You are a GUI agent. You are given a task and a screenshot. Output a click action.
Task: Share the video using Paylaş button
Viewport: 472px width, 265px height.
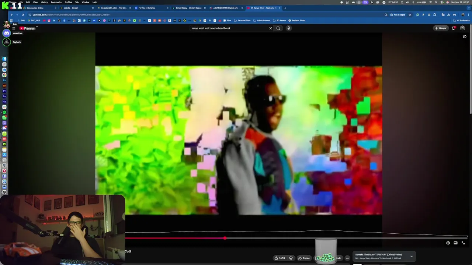click(x=304, y=258)
